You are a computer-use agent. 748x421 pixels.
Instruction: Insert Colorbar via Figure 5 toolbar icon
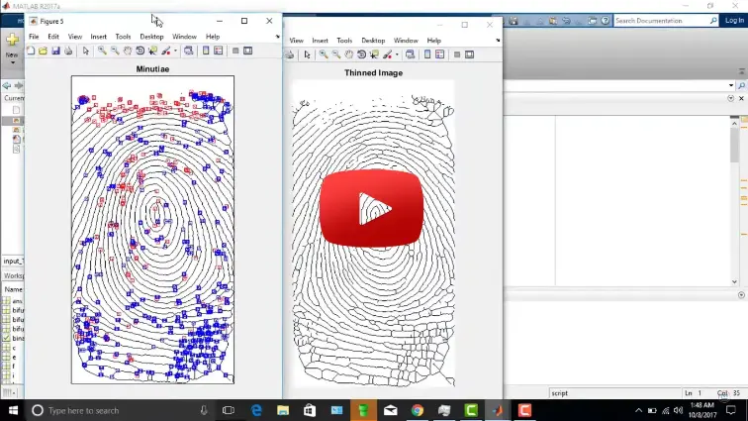(x=206, y=51)
